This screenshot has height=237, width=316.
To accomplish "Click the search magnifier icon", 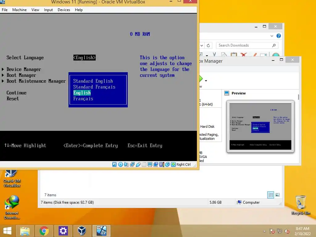I will (x=274, y=45).
